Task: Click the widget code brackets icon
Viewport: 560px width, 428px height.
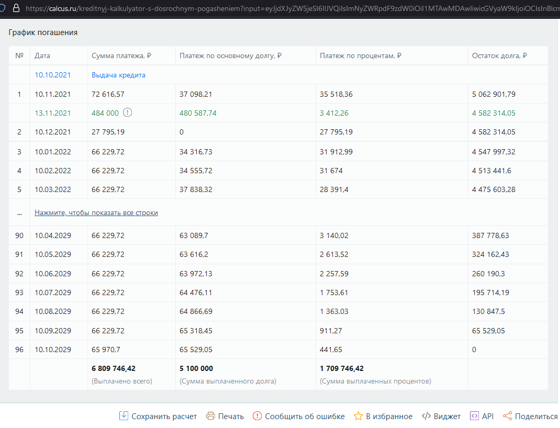Action: [x=426, y=416]
